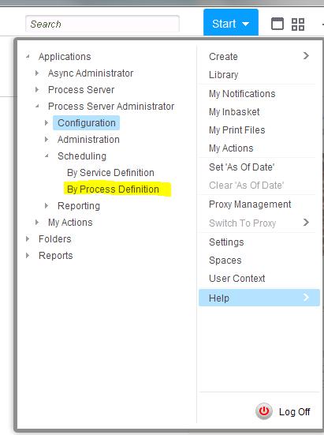The height and width of the screenshot is (435, 324).
Task: Open Set 'As Of Date' option
Action: tap(242, 167)
